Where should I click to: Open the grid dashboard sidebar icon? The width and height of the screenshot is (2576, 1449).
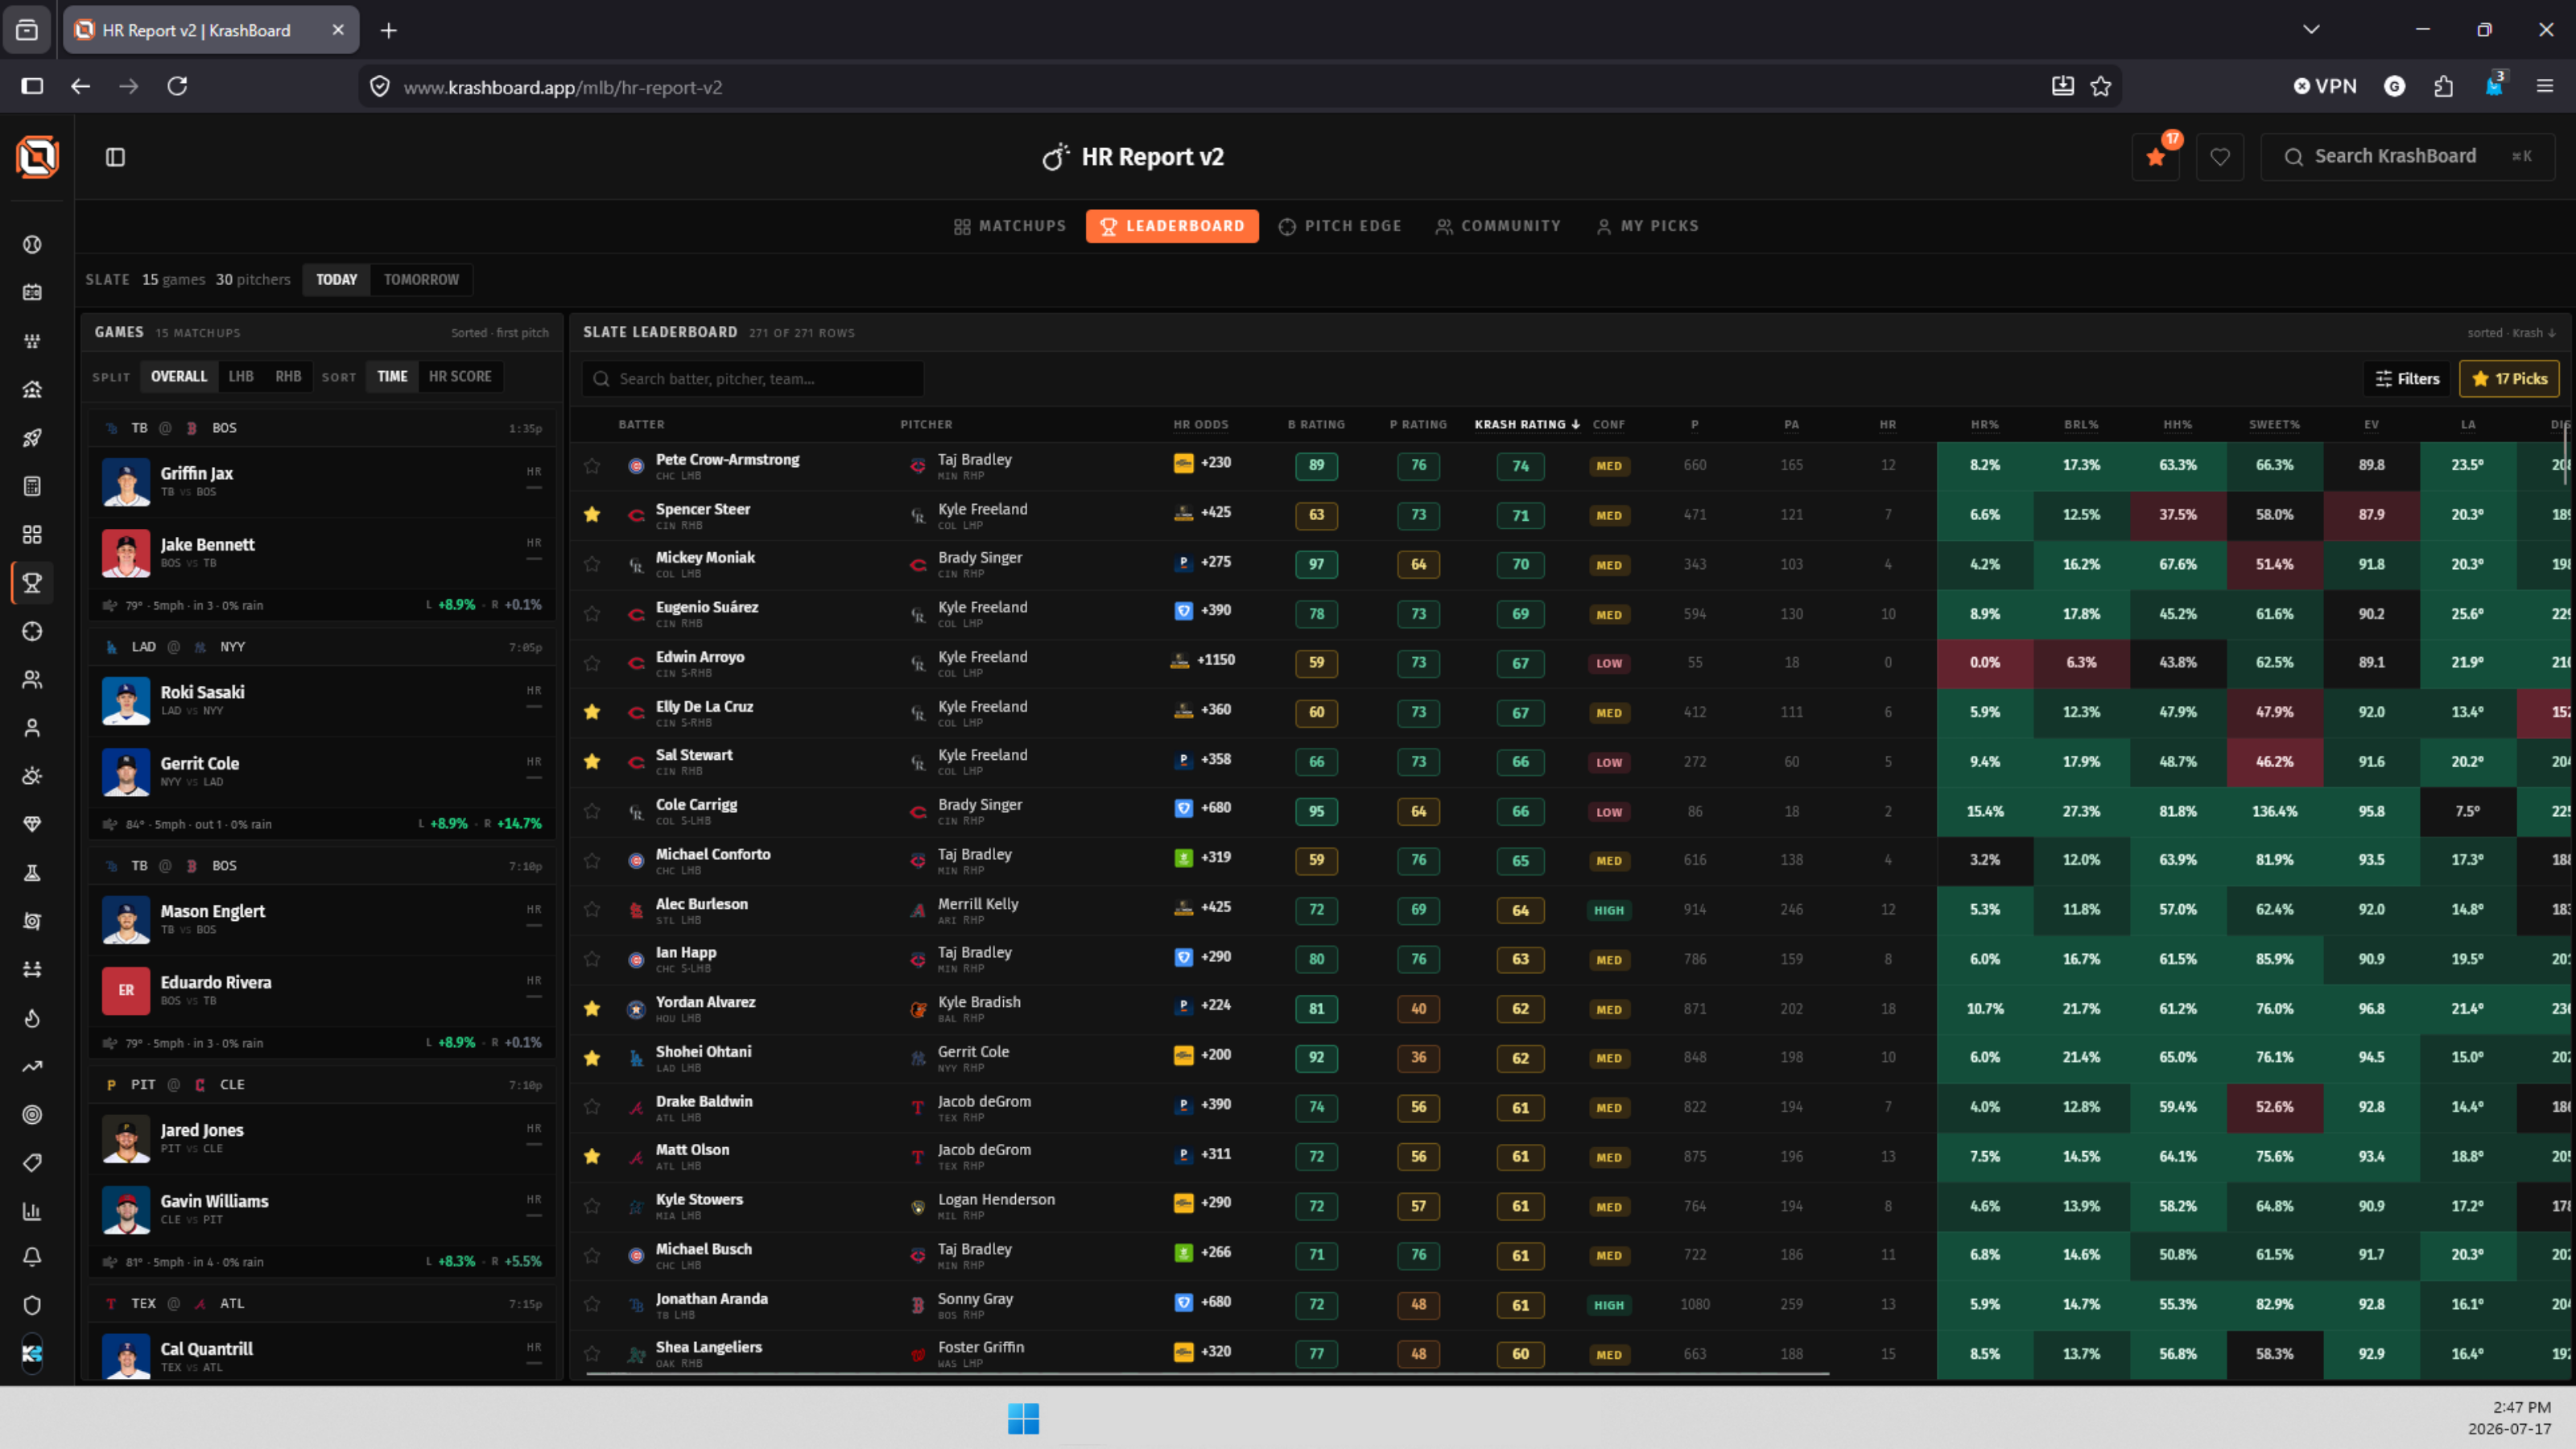[x=32, y=534]
